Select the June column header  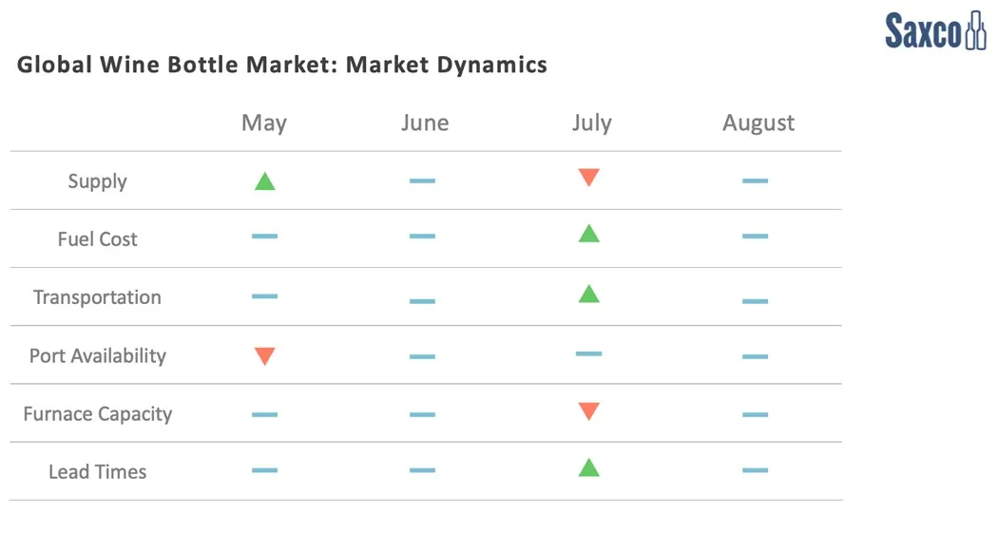point(424,123)
